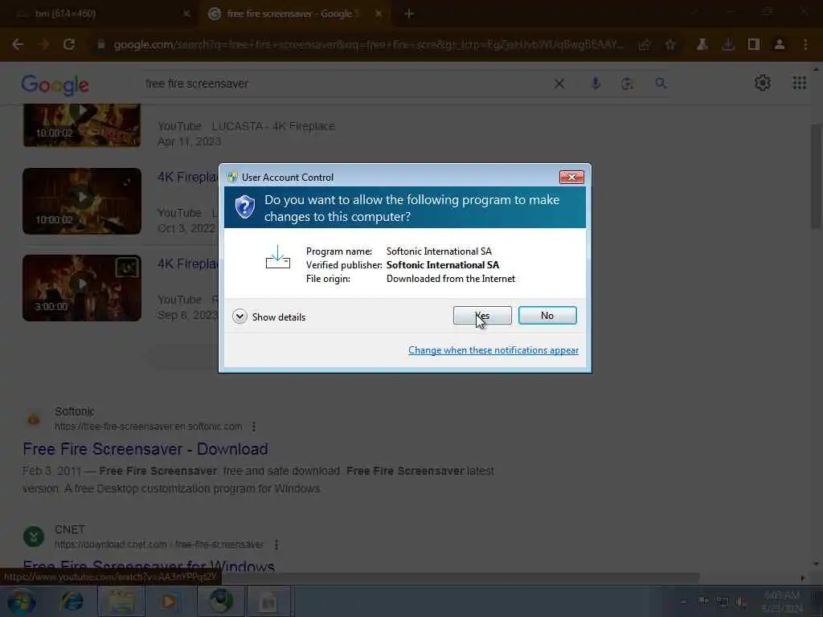Open Chrome downloads icon
The height and width of the screenshot is (617, 823).
point(728,45)
